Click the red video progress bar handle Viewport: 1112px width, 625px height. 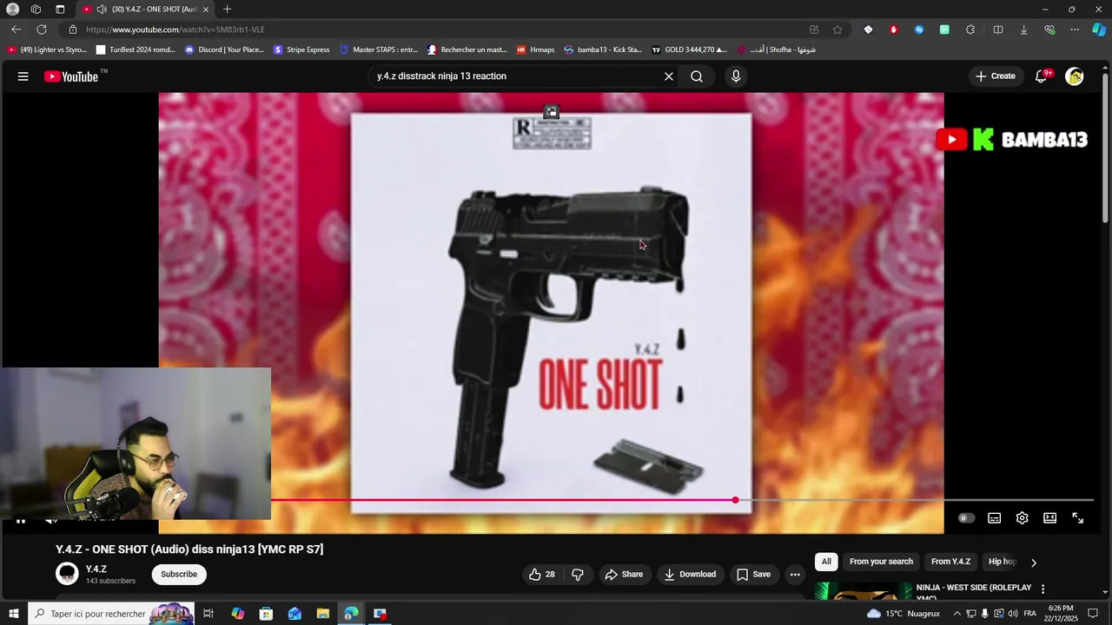(x=735, y=500)
